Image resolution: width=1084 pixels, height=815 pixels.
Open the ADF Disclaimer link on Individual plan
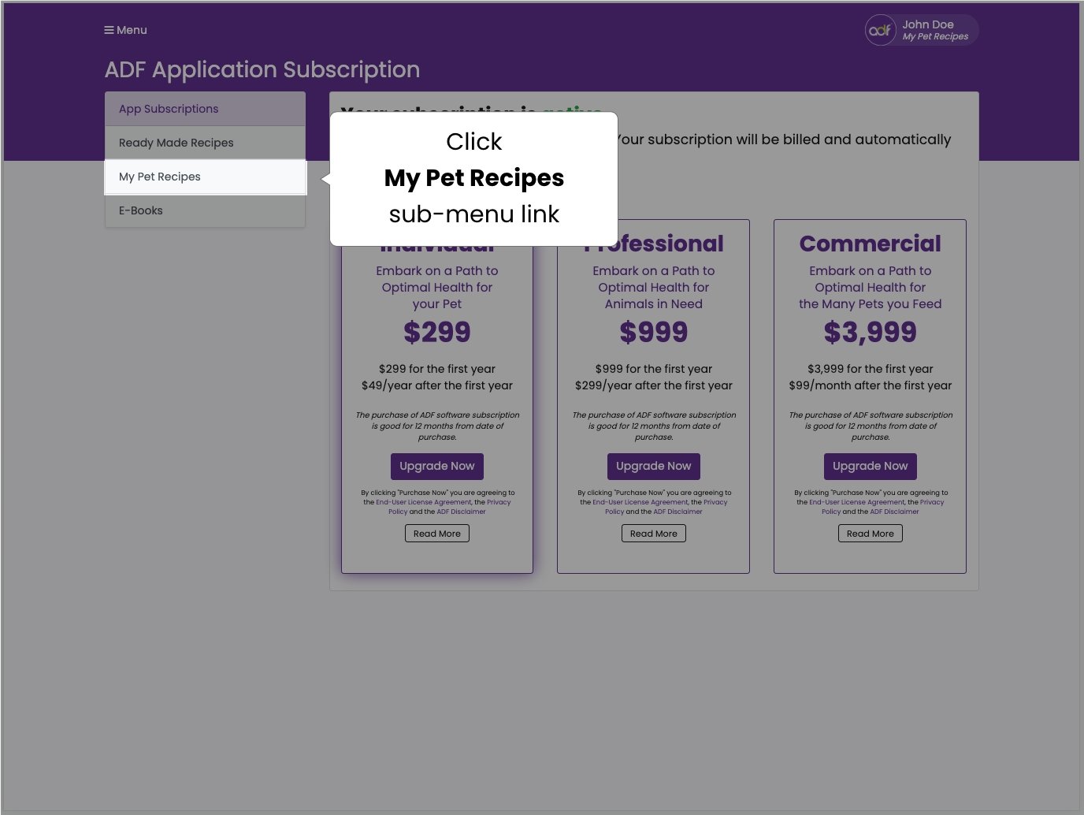(462, 512)
